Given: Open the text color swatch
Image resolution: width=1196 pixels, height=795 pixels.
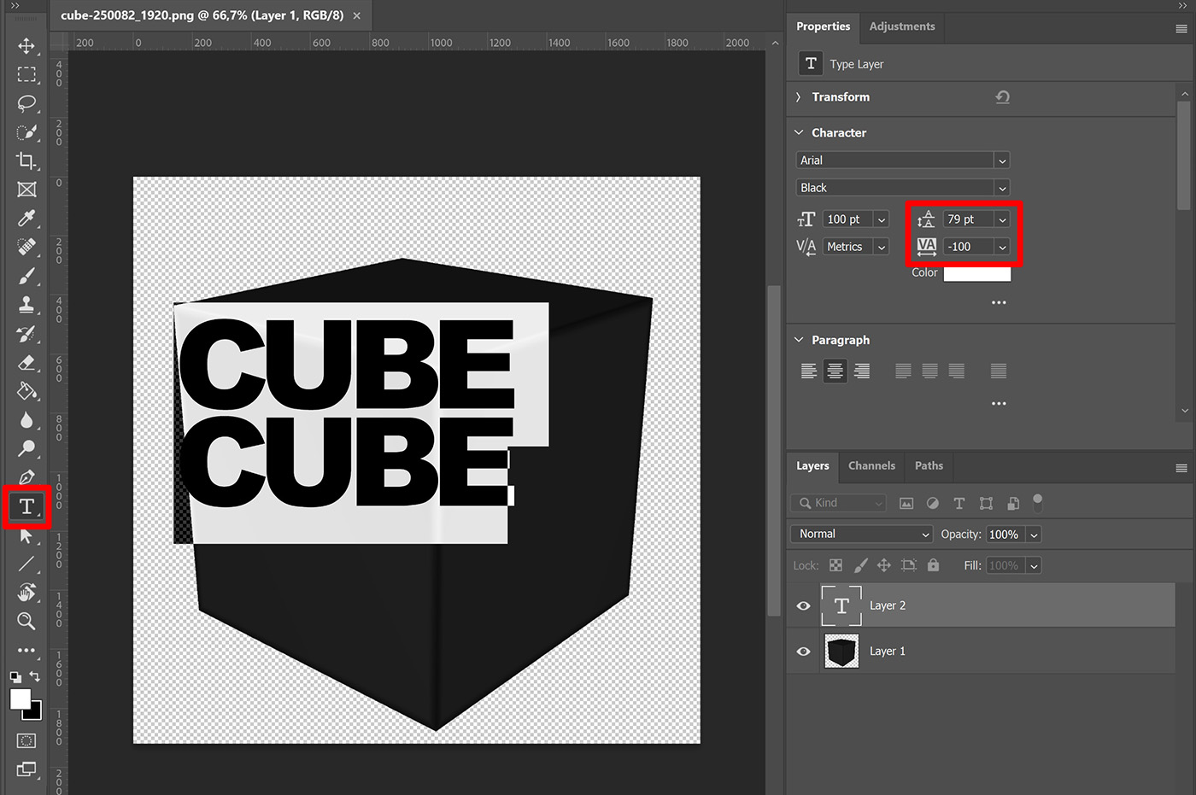Looking at the screenshot, I should coord(976,273).
